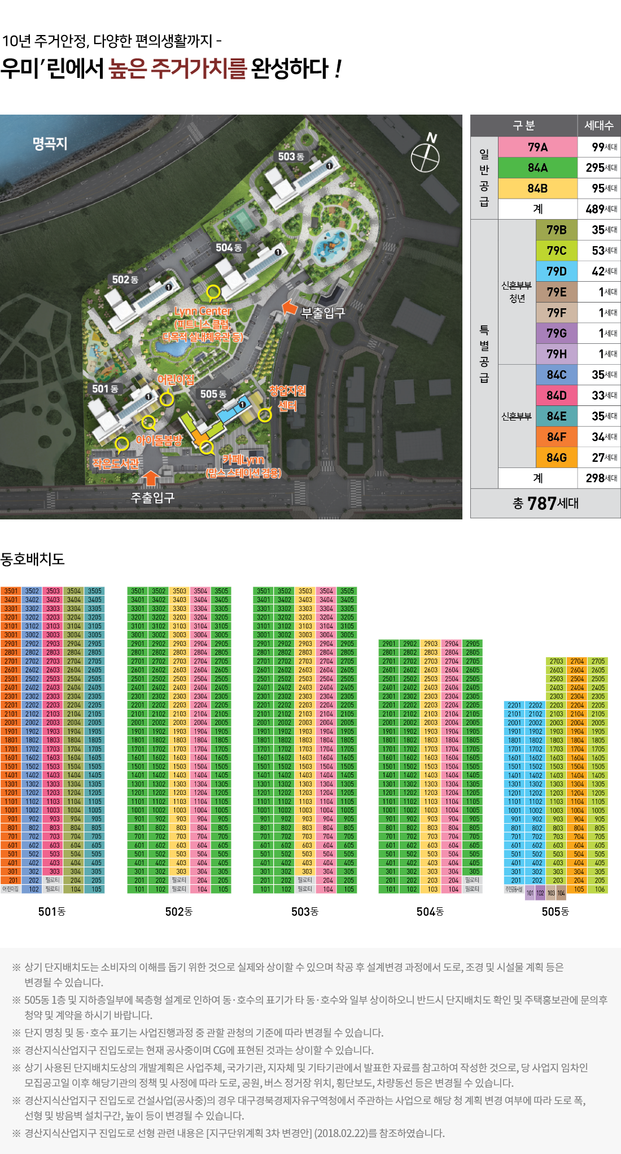
Task: Select the sky-blue 79D type swatch
Action: point(556,272)
